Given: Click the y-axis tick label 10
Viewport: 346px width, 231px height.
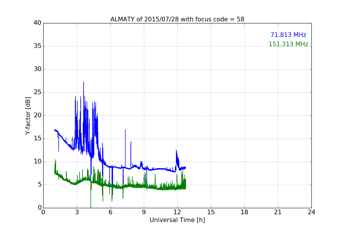Looking at the screenshot, I should coord(37,162).
